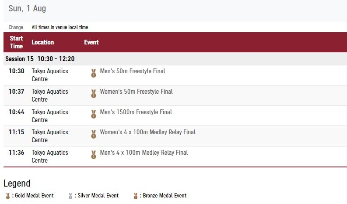Viewport: 347px width, 204px height.
Task: Click the Sun, 1 Aug date heading
Action: tap(27, 9)
